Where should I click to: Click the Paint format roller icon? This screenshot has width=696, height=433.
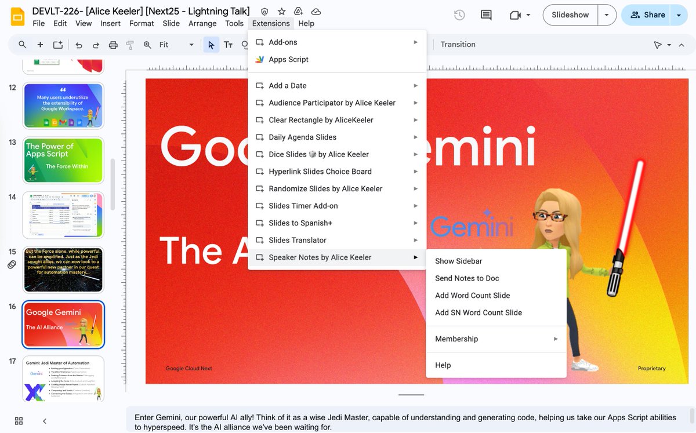pyautogui.click(x=130, y=45)
